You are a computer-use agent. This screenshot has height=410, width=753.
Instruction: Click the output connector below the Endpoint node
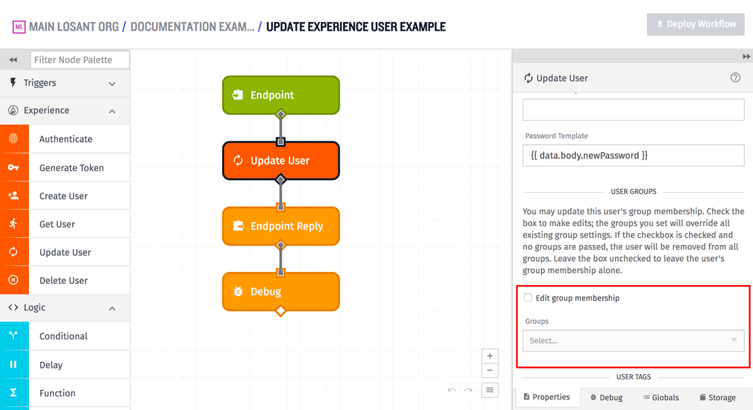(280, 114)
